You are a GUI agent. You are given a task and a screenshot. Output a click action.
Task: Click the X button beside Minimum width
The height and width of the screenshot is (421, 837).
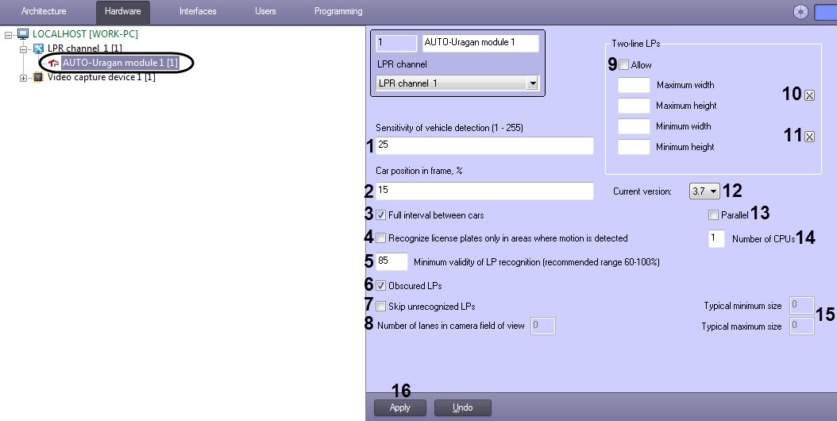[x=810, y=137]
